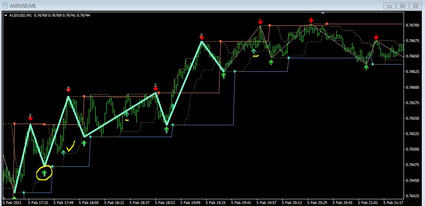This screenshot has height=206, width=425.
Task: Select teal support dot at 0.76625 level
Action: click(235, 71)
